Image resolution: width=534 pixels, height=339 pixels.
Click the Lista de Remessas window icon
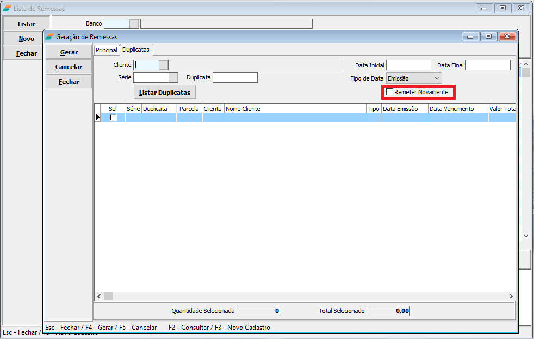point(7,9)
